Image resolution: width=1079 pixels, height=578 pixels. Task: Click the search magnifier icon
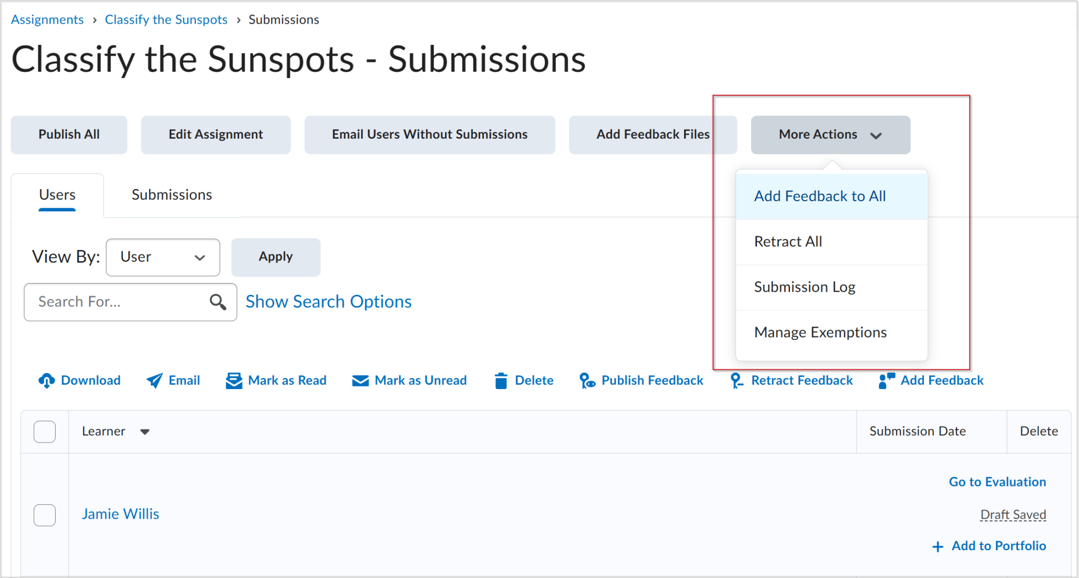(218, 302)
